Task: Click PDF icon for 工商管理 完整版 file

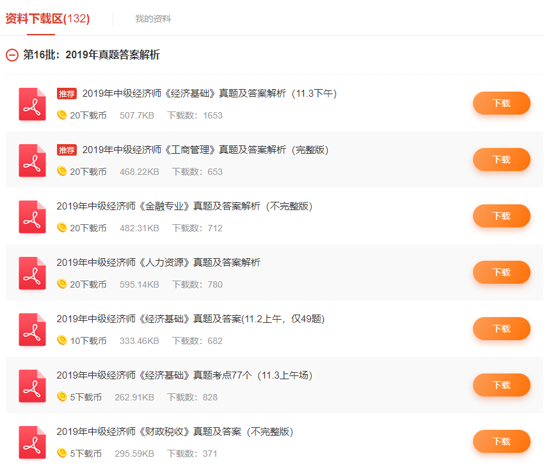Action: click(x=32, y=160)
